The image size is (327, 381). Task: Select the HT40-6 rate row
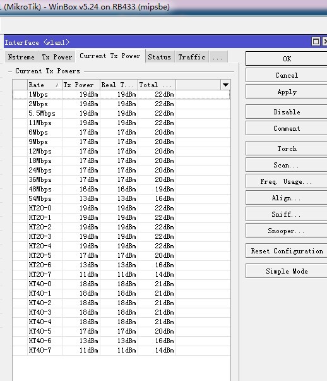(121, 341)
